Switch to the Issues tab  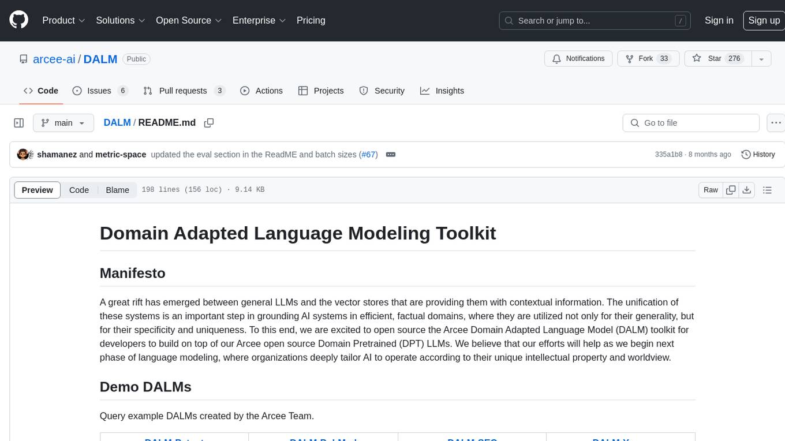pyautogui.click(x=100, y=91)
